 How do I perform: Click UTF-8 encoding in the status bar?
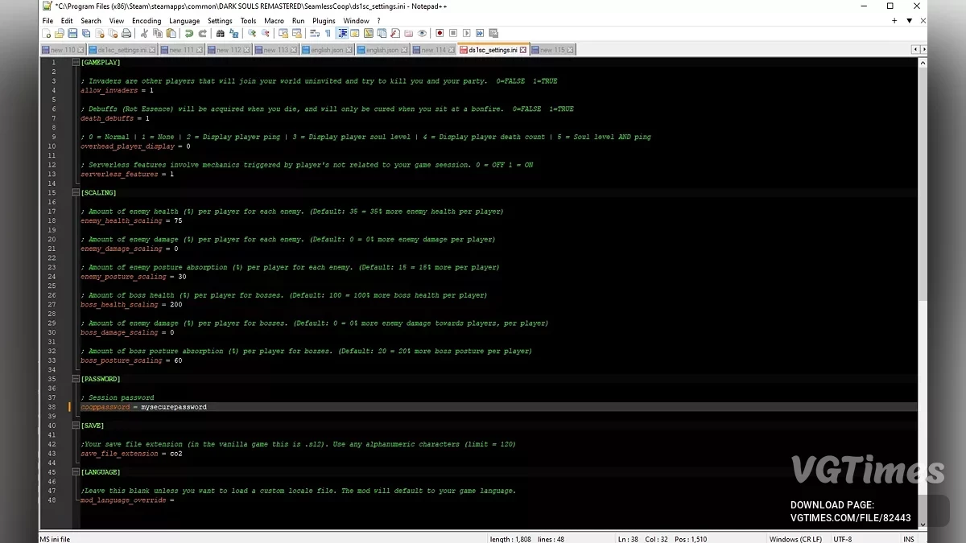(x=843, y=539)
